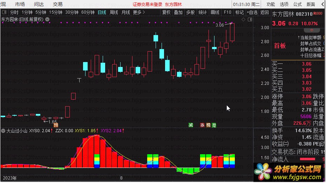The height and width of the screenshot is (183, 327).
Task: Click the 多股 multi-stock button
Action: coord(190,12)
